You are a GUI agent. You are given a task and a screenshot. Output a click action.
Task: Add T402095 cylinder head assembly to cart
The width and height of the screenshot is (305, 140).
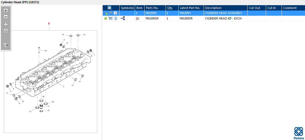pos(111,13)
